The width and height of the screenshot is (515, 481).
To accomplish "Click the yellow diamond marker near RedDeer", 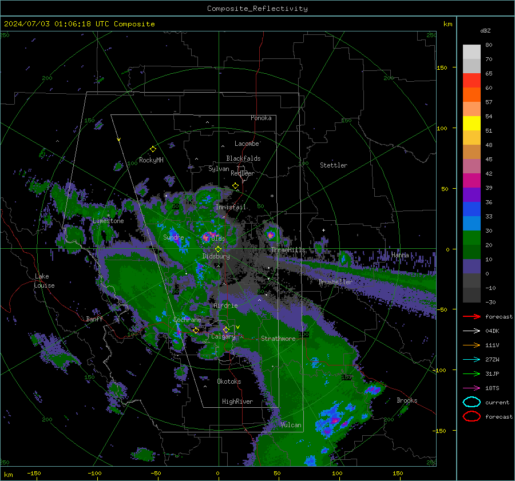I will point(235,186).
